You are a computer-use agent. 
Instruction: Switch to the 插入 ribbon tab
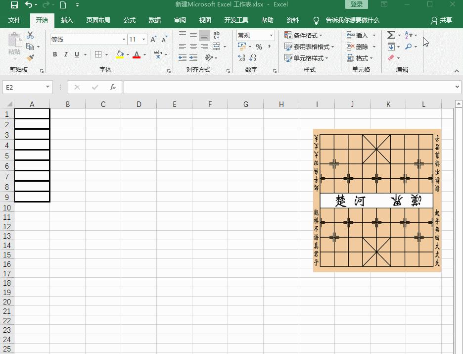[x=67, y=20]
